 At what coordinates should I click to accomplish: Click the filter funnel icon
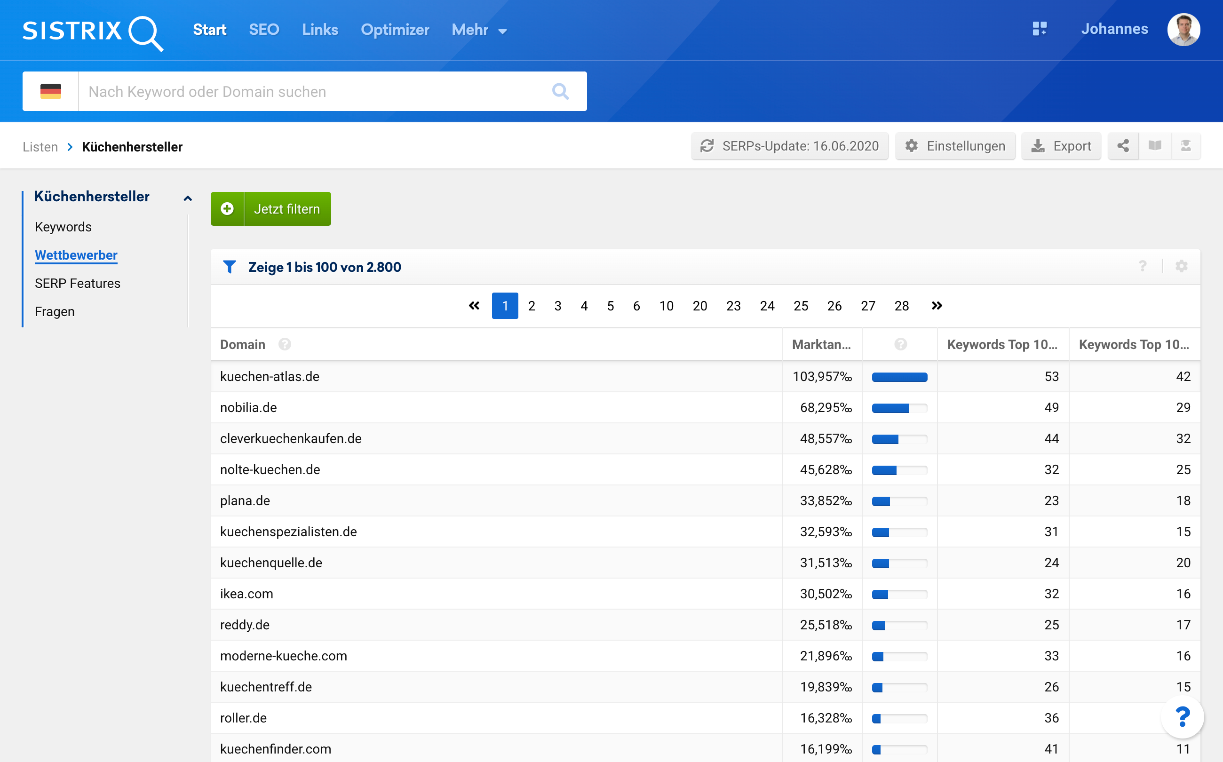[229, 267]
